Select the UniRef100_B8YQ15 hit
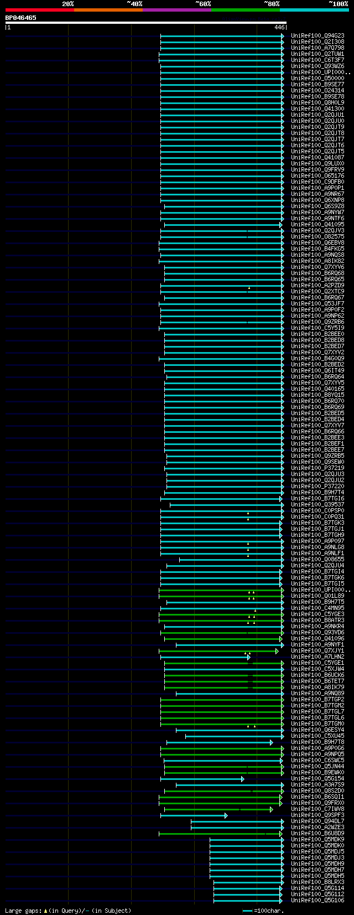Screen dimensions: 354x915 click(x=317, y=395)
